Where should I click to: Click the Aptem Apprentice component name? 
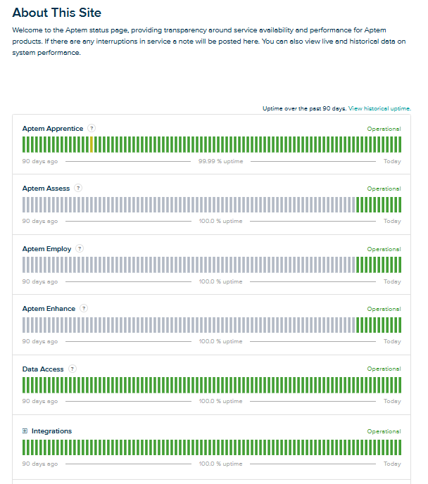tap(53, 129)
